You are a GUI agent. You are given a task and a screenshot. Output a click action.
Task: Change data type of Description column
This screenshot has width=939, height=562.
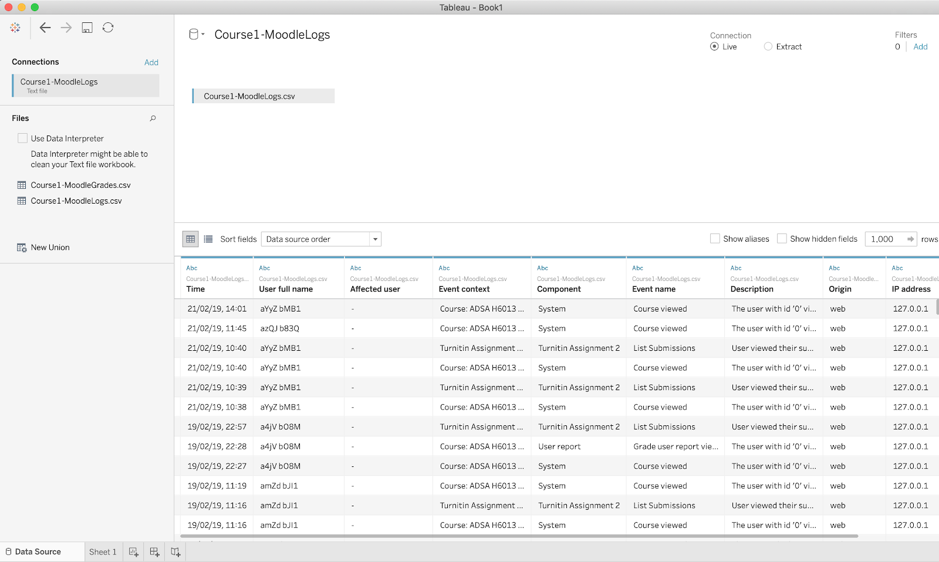(x=736, y=268)
